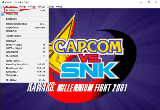
Task: Maximize the Kawaks window
Action: coord(149,2)
